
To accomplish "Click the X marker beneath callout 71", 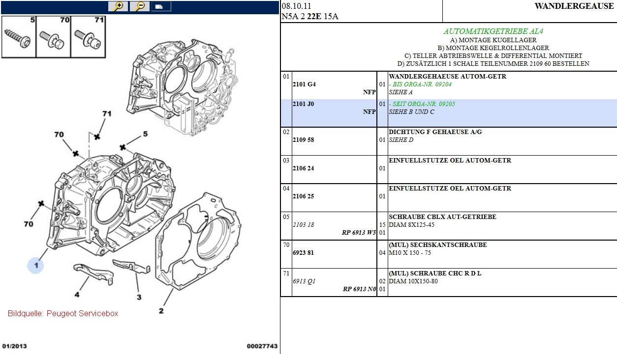I will pos(97,136).
